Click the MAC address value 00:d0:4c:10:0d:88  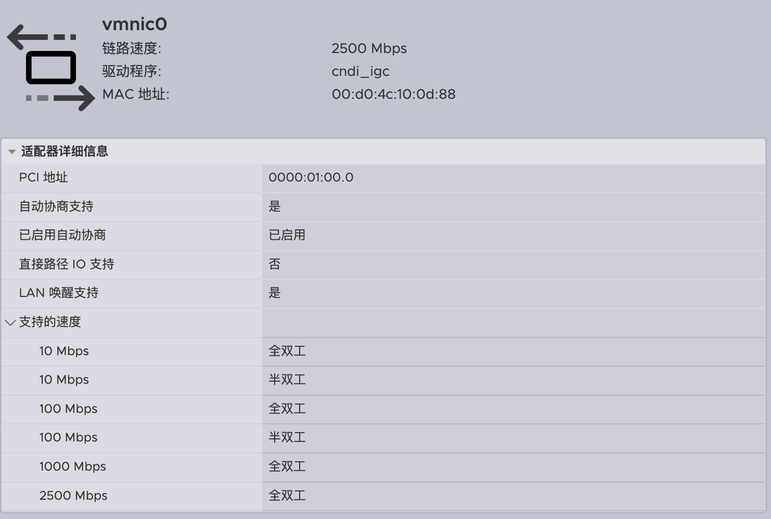393,94
